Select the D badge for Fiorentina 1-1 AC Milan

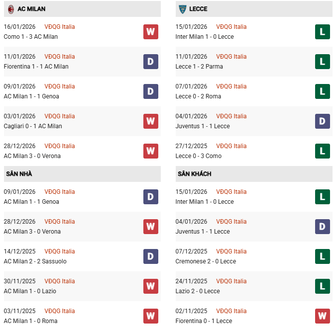(x=150, y=62)
